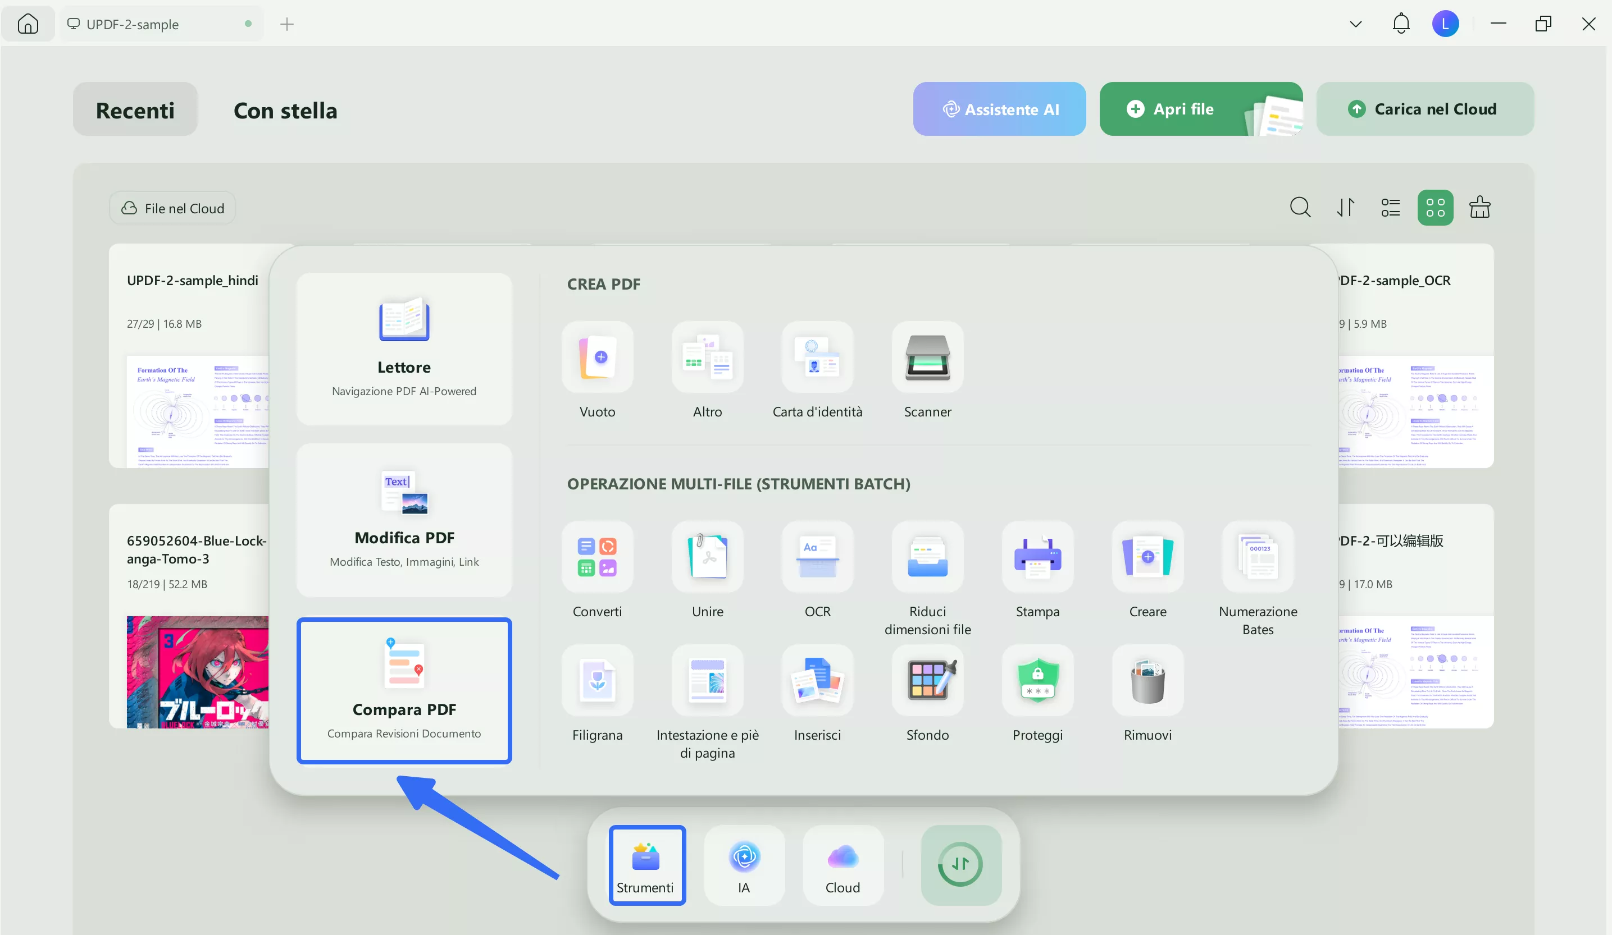1612x935 pixels.
Task: Expand the title bar dropdown chevron
Action: point(1355,24)
